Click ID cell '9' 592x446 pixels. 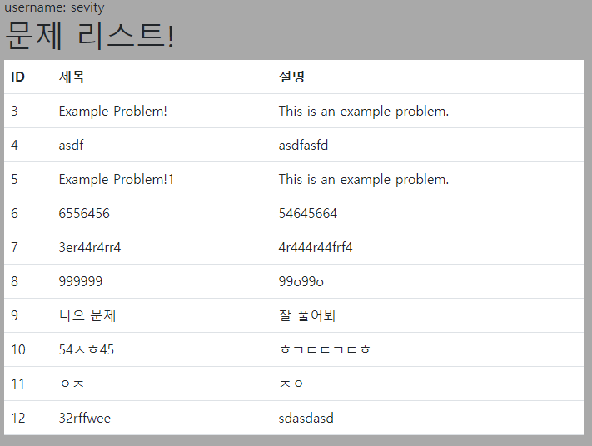point(14,315)
